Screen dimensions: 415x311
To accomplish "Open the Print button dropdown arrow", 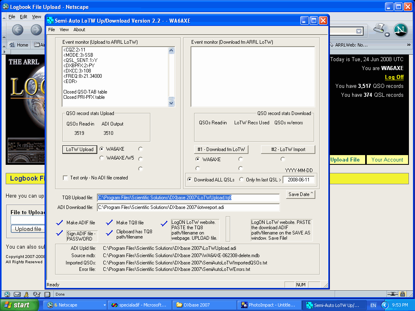I will click(387, 35).
